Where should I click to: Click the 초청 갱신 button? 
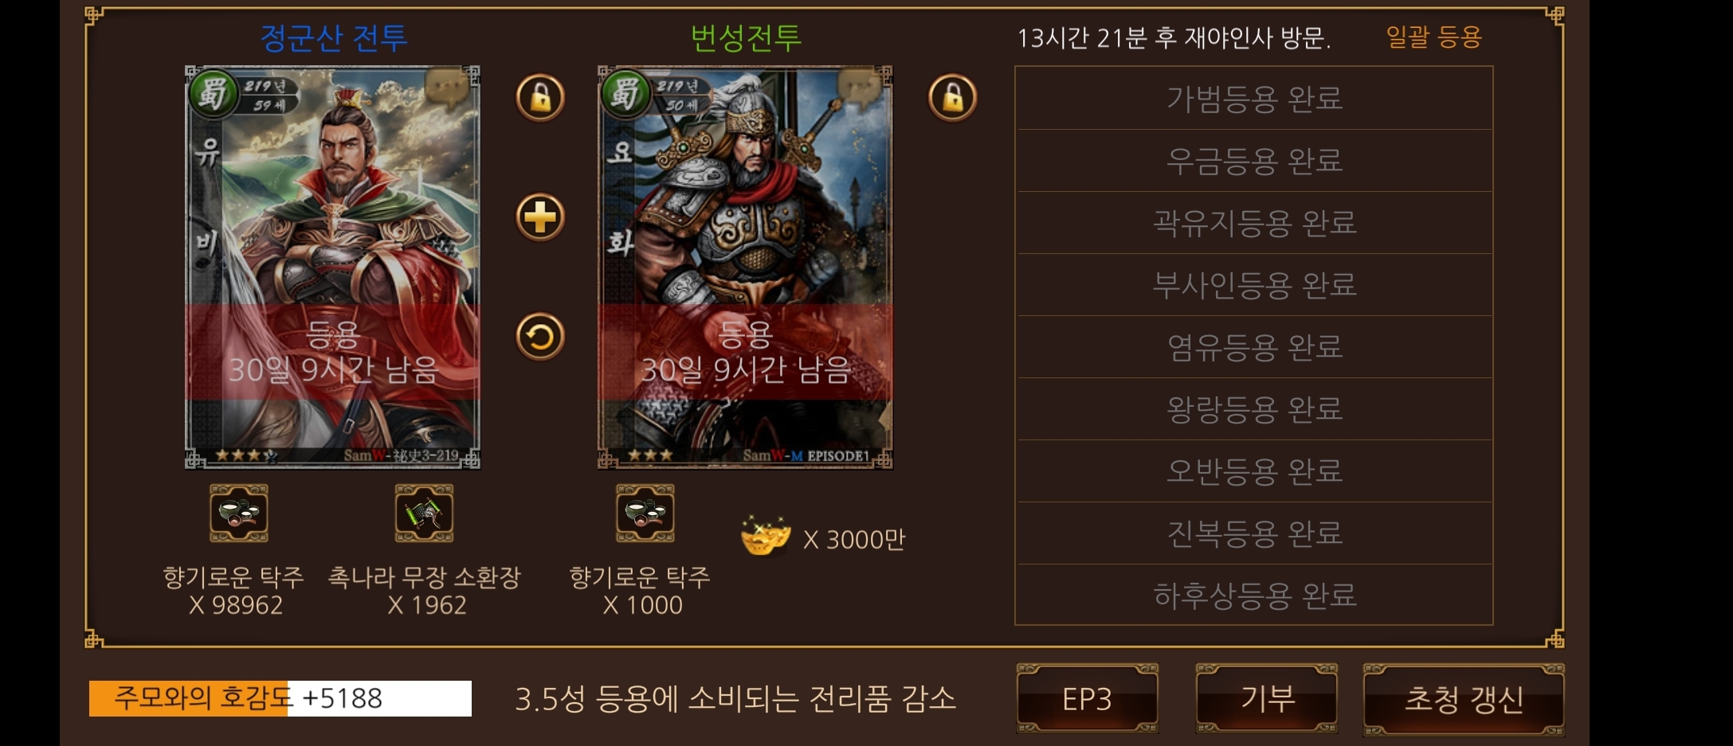click(1464, 699)
